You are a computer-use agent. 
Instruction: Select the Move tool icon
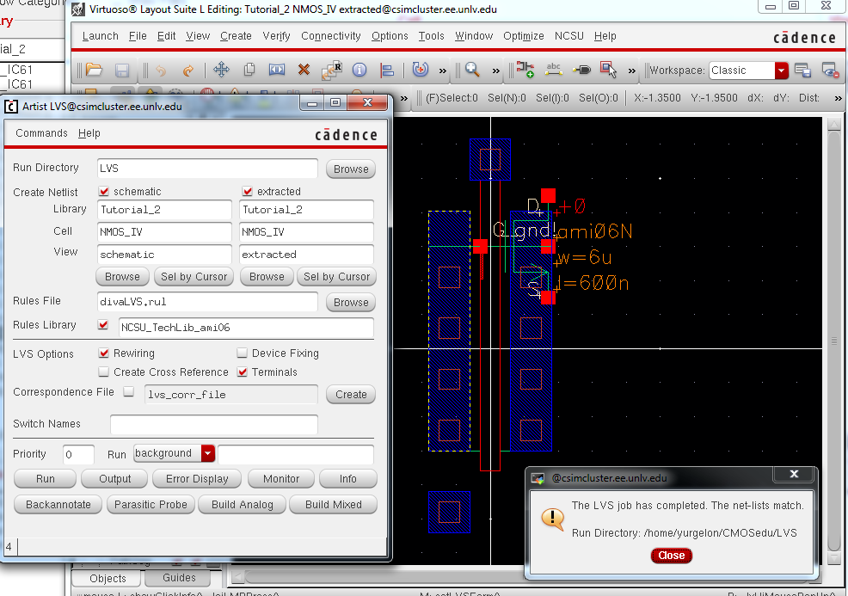pos(221,71)
